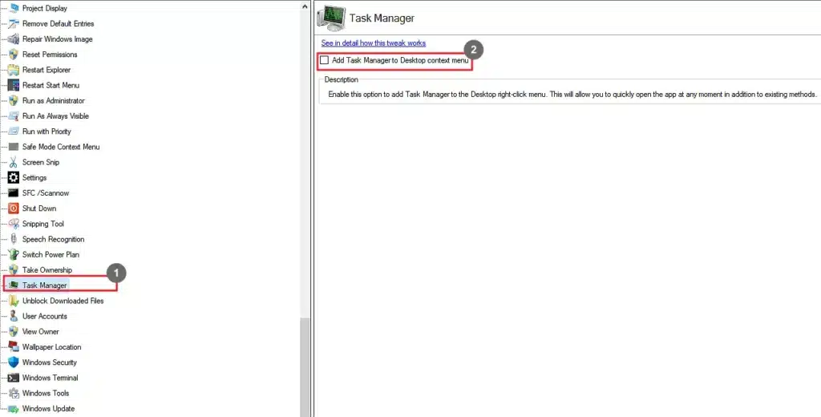
Task: Click the Speech Recognition microphone icon
Action: click(14, 240)
